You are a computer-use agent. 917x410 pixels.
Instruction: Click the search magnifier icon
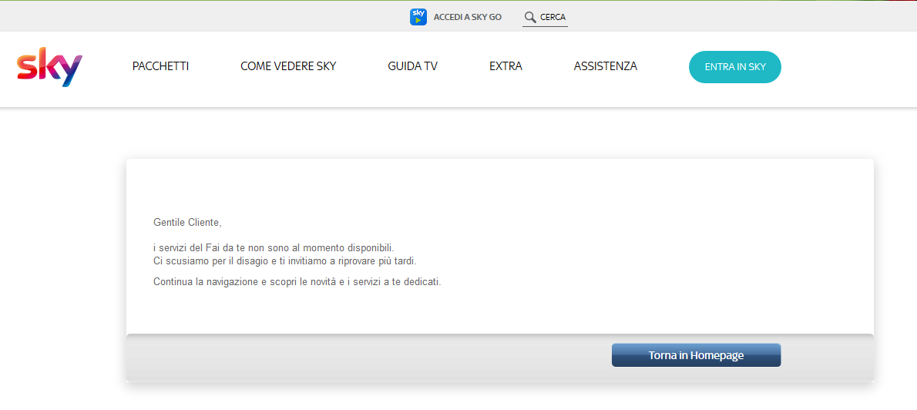(x=530, y=18)
